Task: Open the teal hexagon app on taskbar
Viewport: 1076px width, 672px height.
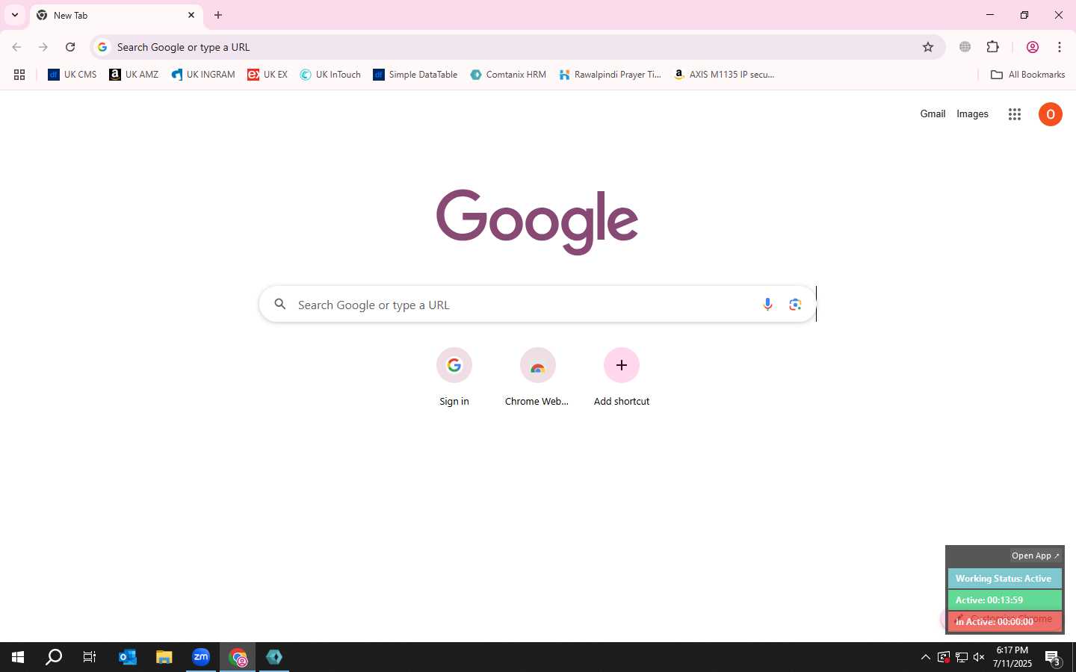Action: pos(274,657)
